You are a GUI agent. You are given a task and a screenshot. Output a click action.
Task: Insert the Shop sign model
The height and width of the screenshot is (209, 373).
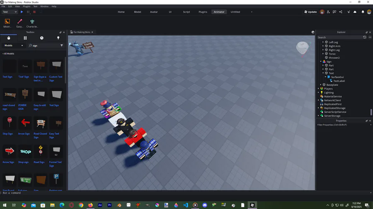pyautogui.click(x=25, y=151)
